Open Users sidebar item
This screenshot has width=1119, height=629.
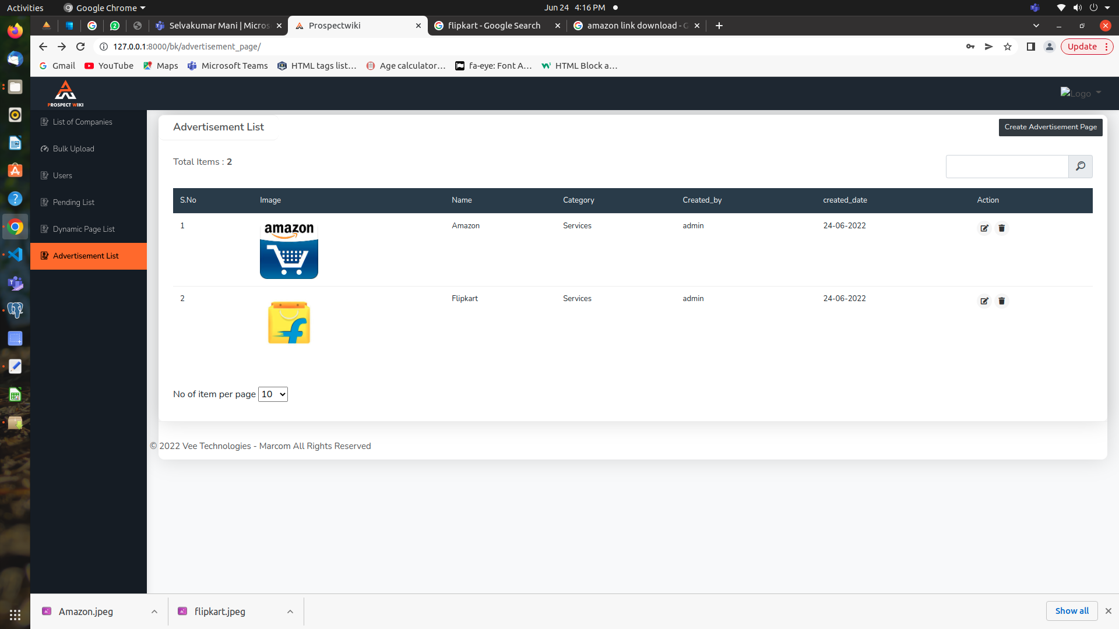click(x=89, y=176)
